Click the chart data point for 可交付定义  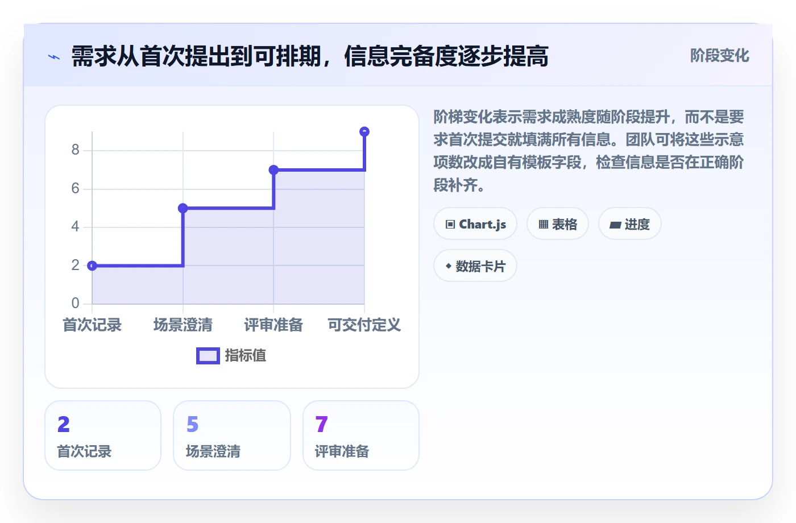click(x=364, y=132)
